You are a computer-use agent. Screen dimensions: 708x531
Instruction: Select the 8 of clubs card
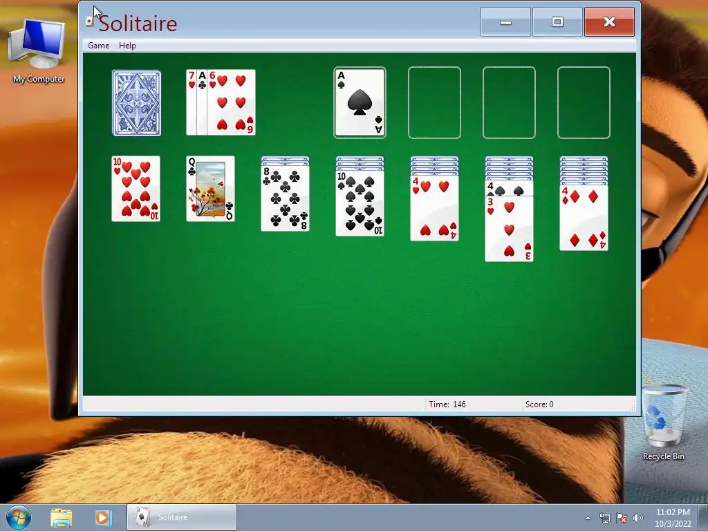pos(286,198)
